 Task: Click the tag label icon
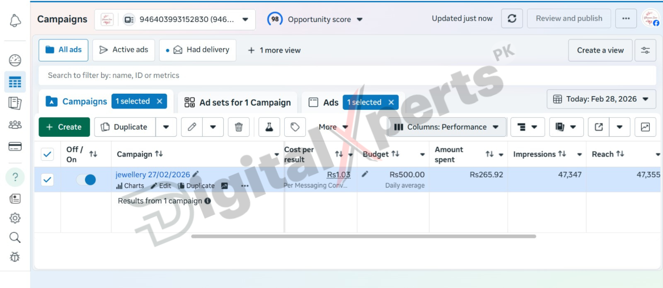click(x=295, y=127)
